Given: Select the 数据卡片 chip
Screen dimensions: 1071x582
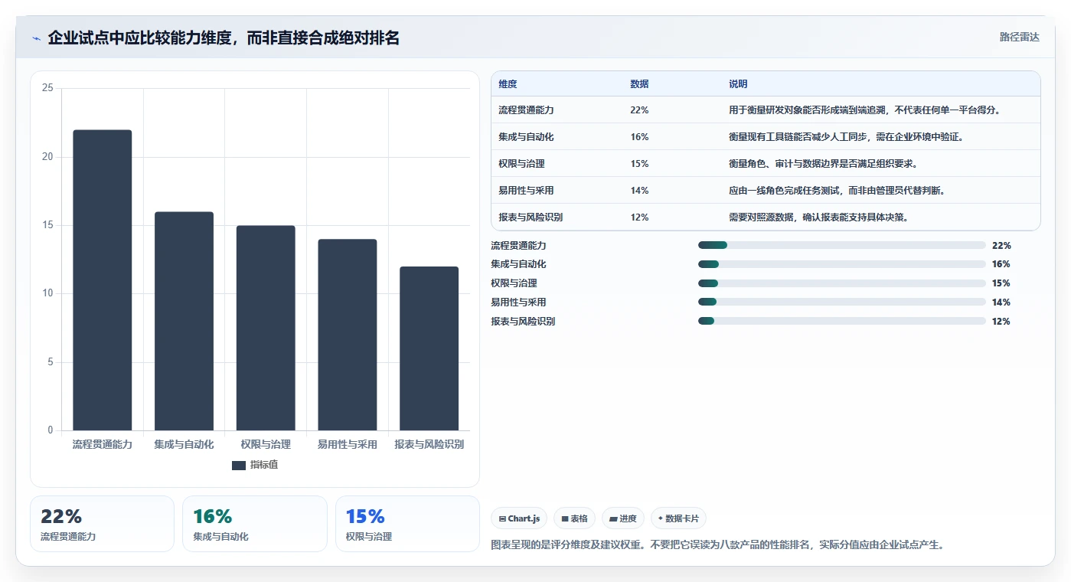Looking at the screenshot, I should coord(678,518).
